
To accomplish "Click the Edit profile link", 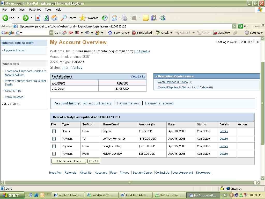I will coord(142,51).
